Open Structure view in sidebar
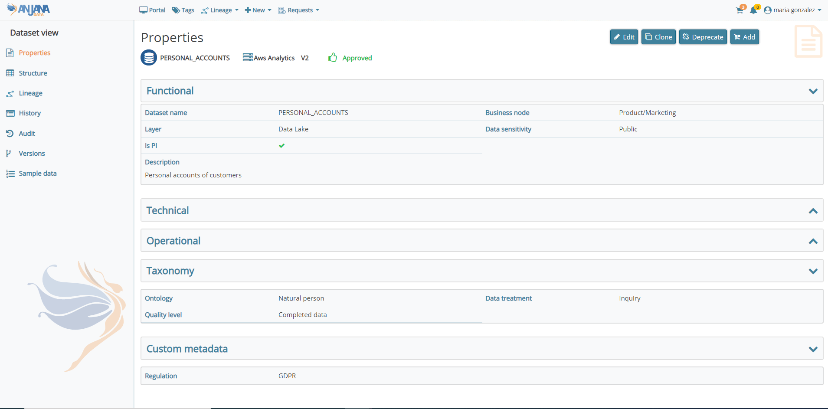Viewport: 828px width, 409px height. point(33,73)
